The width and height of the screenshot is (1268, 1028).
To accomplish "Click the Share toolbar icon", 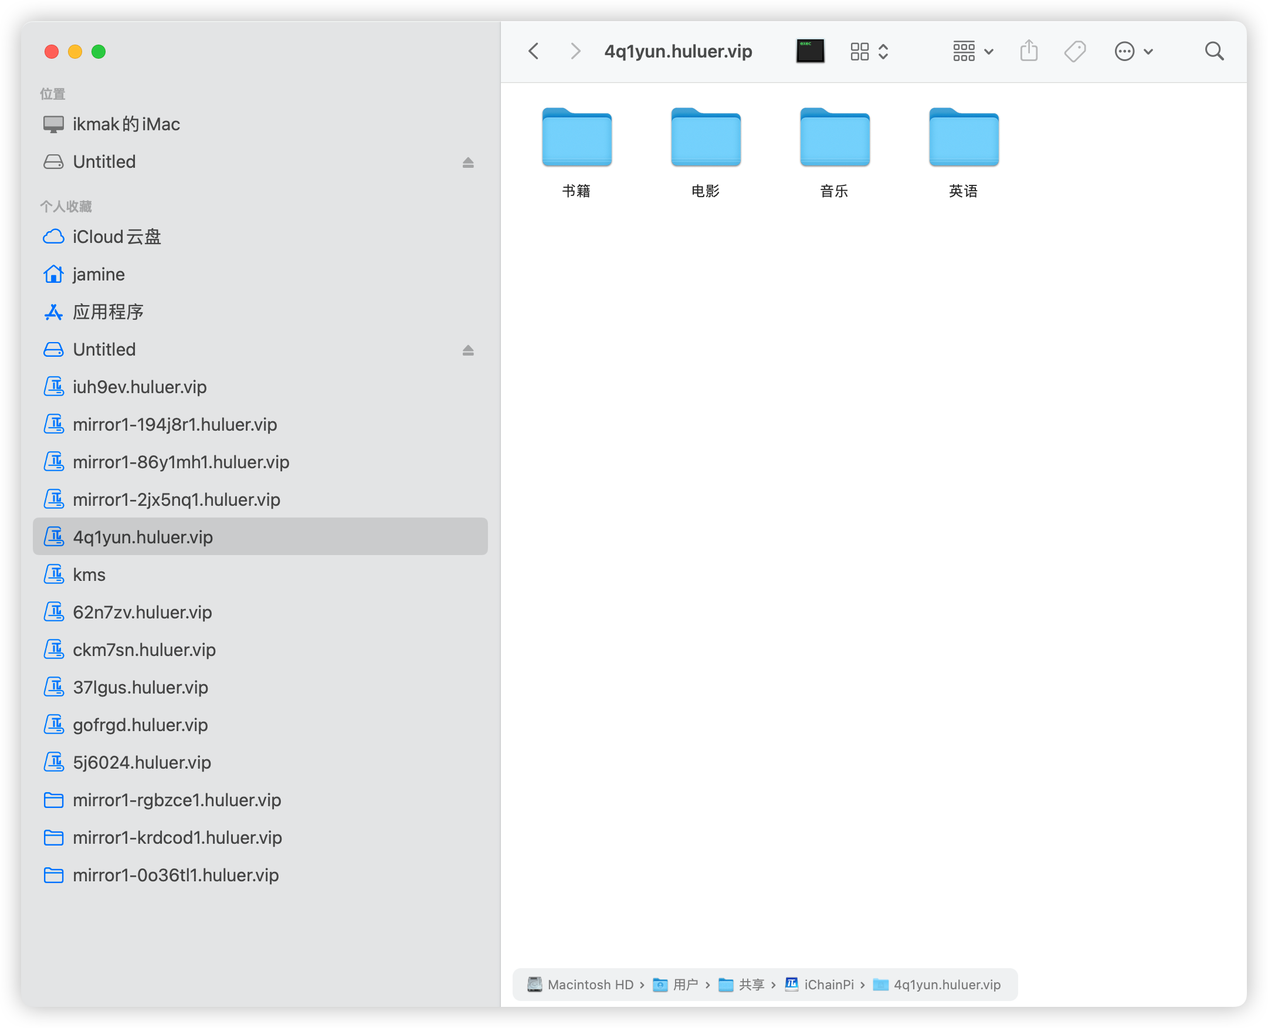I will pyautogui.click(x=1029, y=51).
